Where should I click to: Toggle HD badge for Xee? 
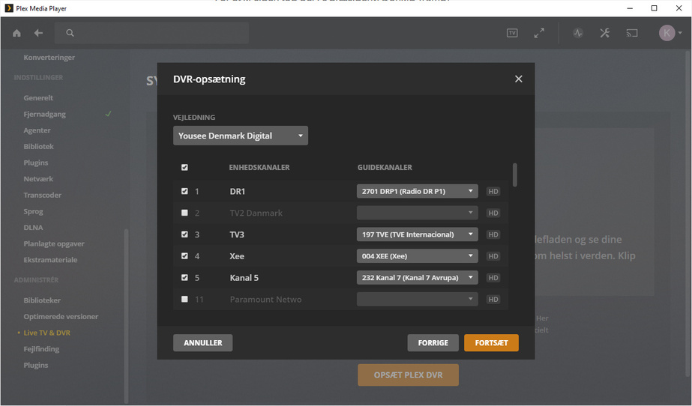(493, 256)
